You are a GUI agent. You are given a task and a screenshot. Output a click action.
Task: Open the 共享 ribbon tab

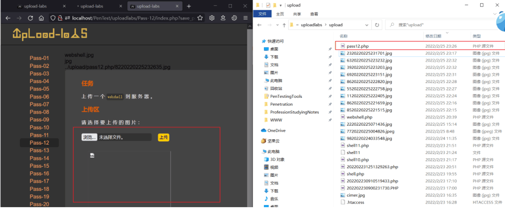[x=297, y=14]
